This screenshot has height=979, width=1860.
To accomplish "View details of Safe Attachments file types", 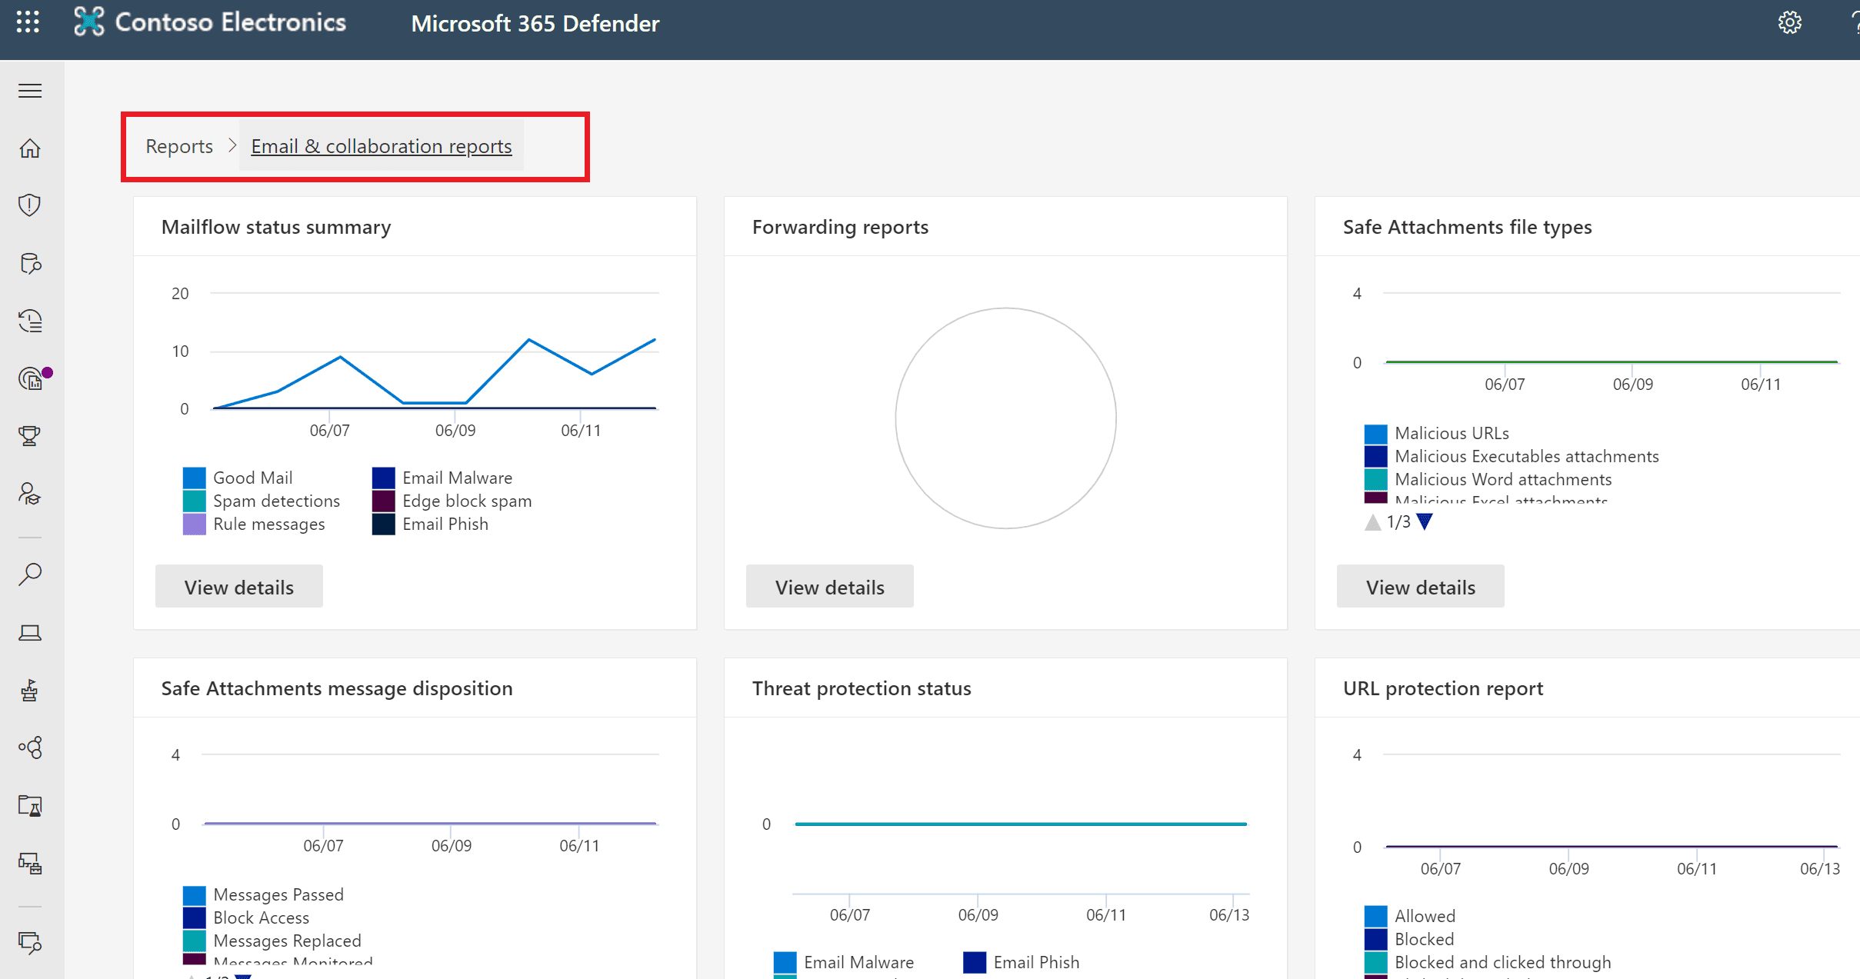I will point(1420,587).
